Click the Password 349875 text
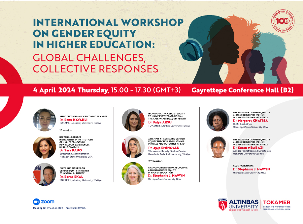The width and height of the screenshot is (303, 224). 76,208
